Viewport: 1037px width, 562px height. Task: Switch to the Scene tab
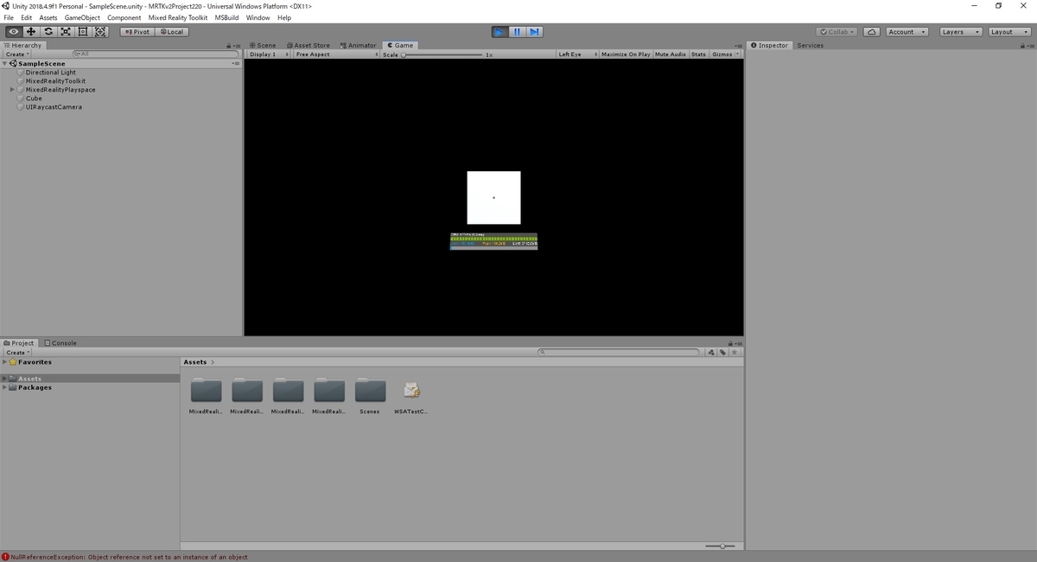tap(263, 45)
